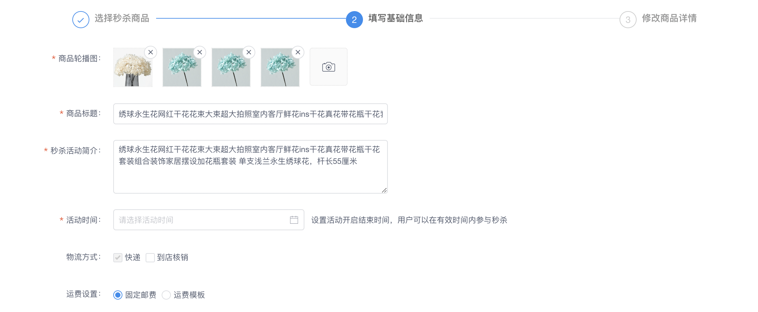The image size is (758, 312).
Task: Go to the 修改商品详情 step
Action: [669, 18]
